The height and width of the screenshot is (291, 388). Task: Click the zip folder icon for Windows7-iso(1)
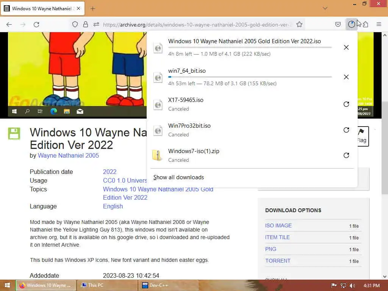pyautogui.click(x=157, y=155)
